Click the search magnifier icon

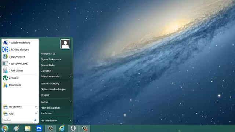point(35,120)
